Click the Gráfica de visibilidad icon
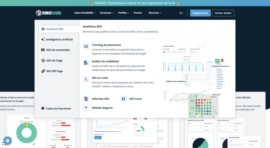This screenshot has width=270, height=148. click(86, 63)
